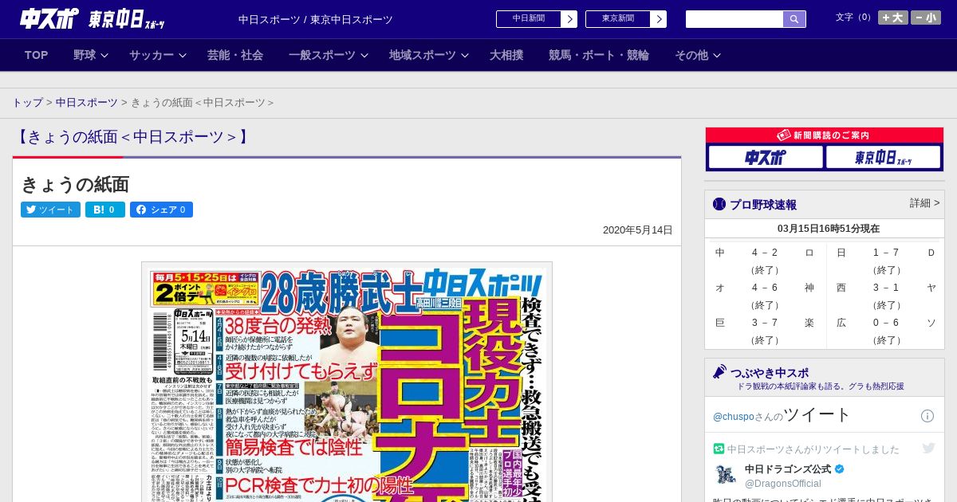Decrease text size with −小 button

926,18
